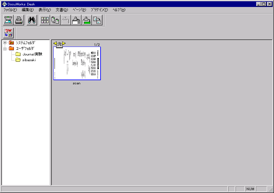Click the document with curved arrow icon
This screenshot has width=274, height=193.
point(97,20)
